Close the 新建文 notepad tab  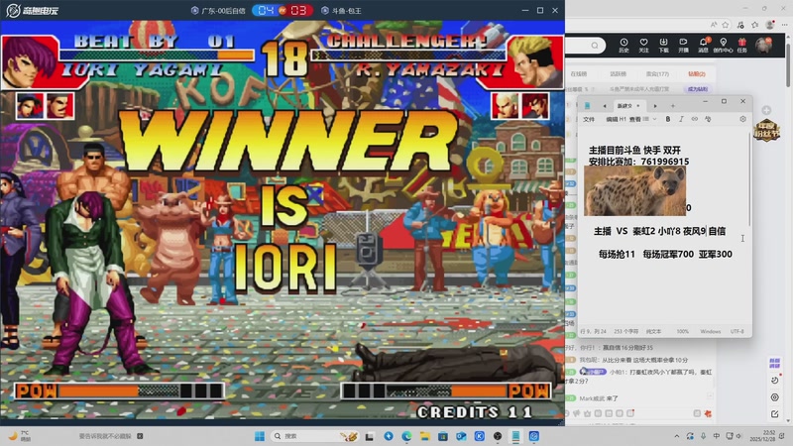[638, 106]
